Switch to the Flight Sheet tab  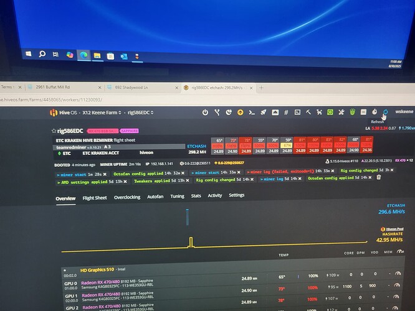click(x=95, y=198)
